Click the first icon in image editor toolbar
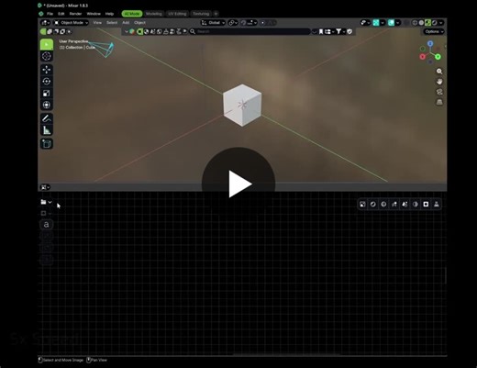 pos(362,205)
